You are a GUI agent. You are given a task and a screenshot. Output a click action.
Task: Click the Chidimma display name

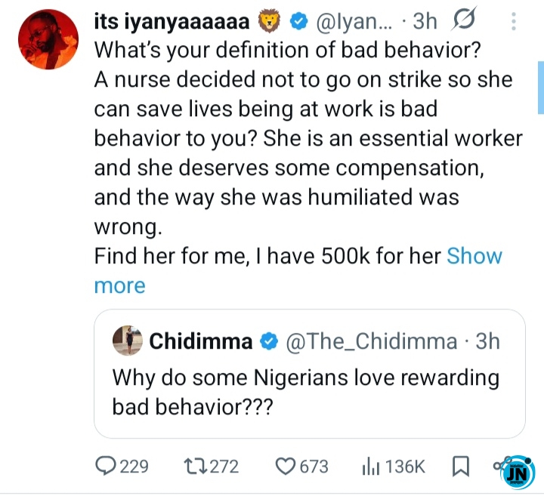pyautogui.click(x=200, y=341)
